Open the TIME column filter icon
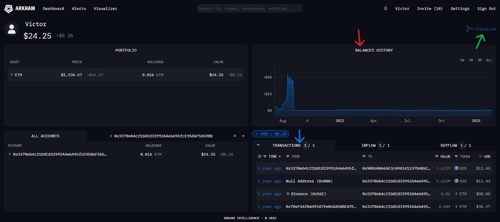500x222 pixels. 265,156
